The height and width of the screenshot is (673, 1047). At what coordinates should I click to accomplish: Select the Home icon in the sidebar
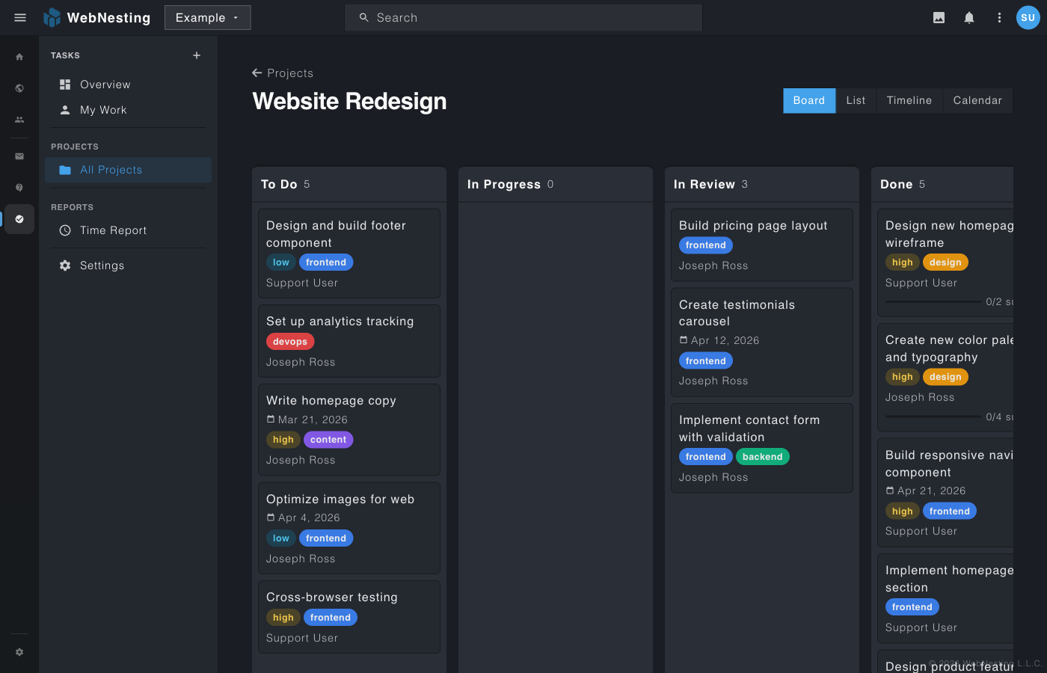tap(19, 56)
